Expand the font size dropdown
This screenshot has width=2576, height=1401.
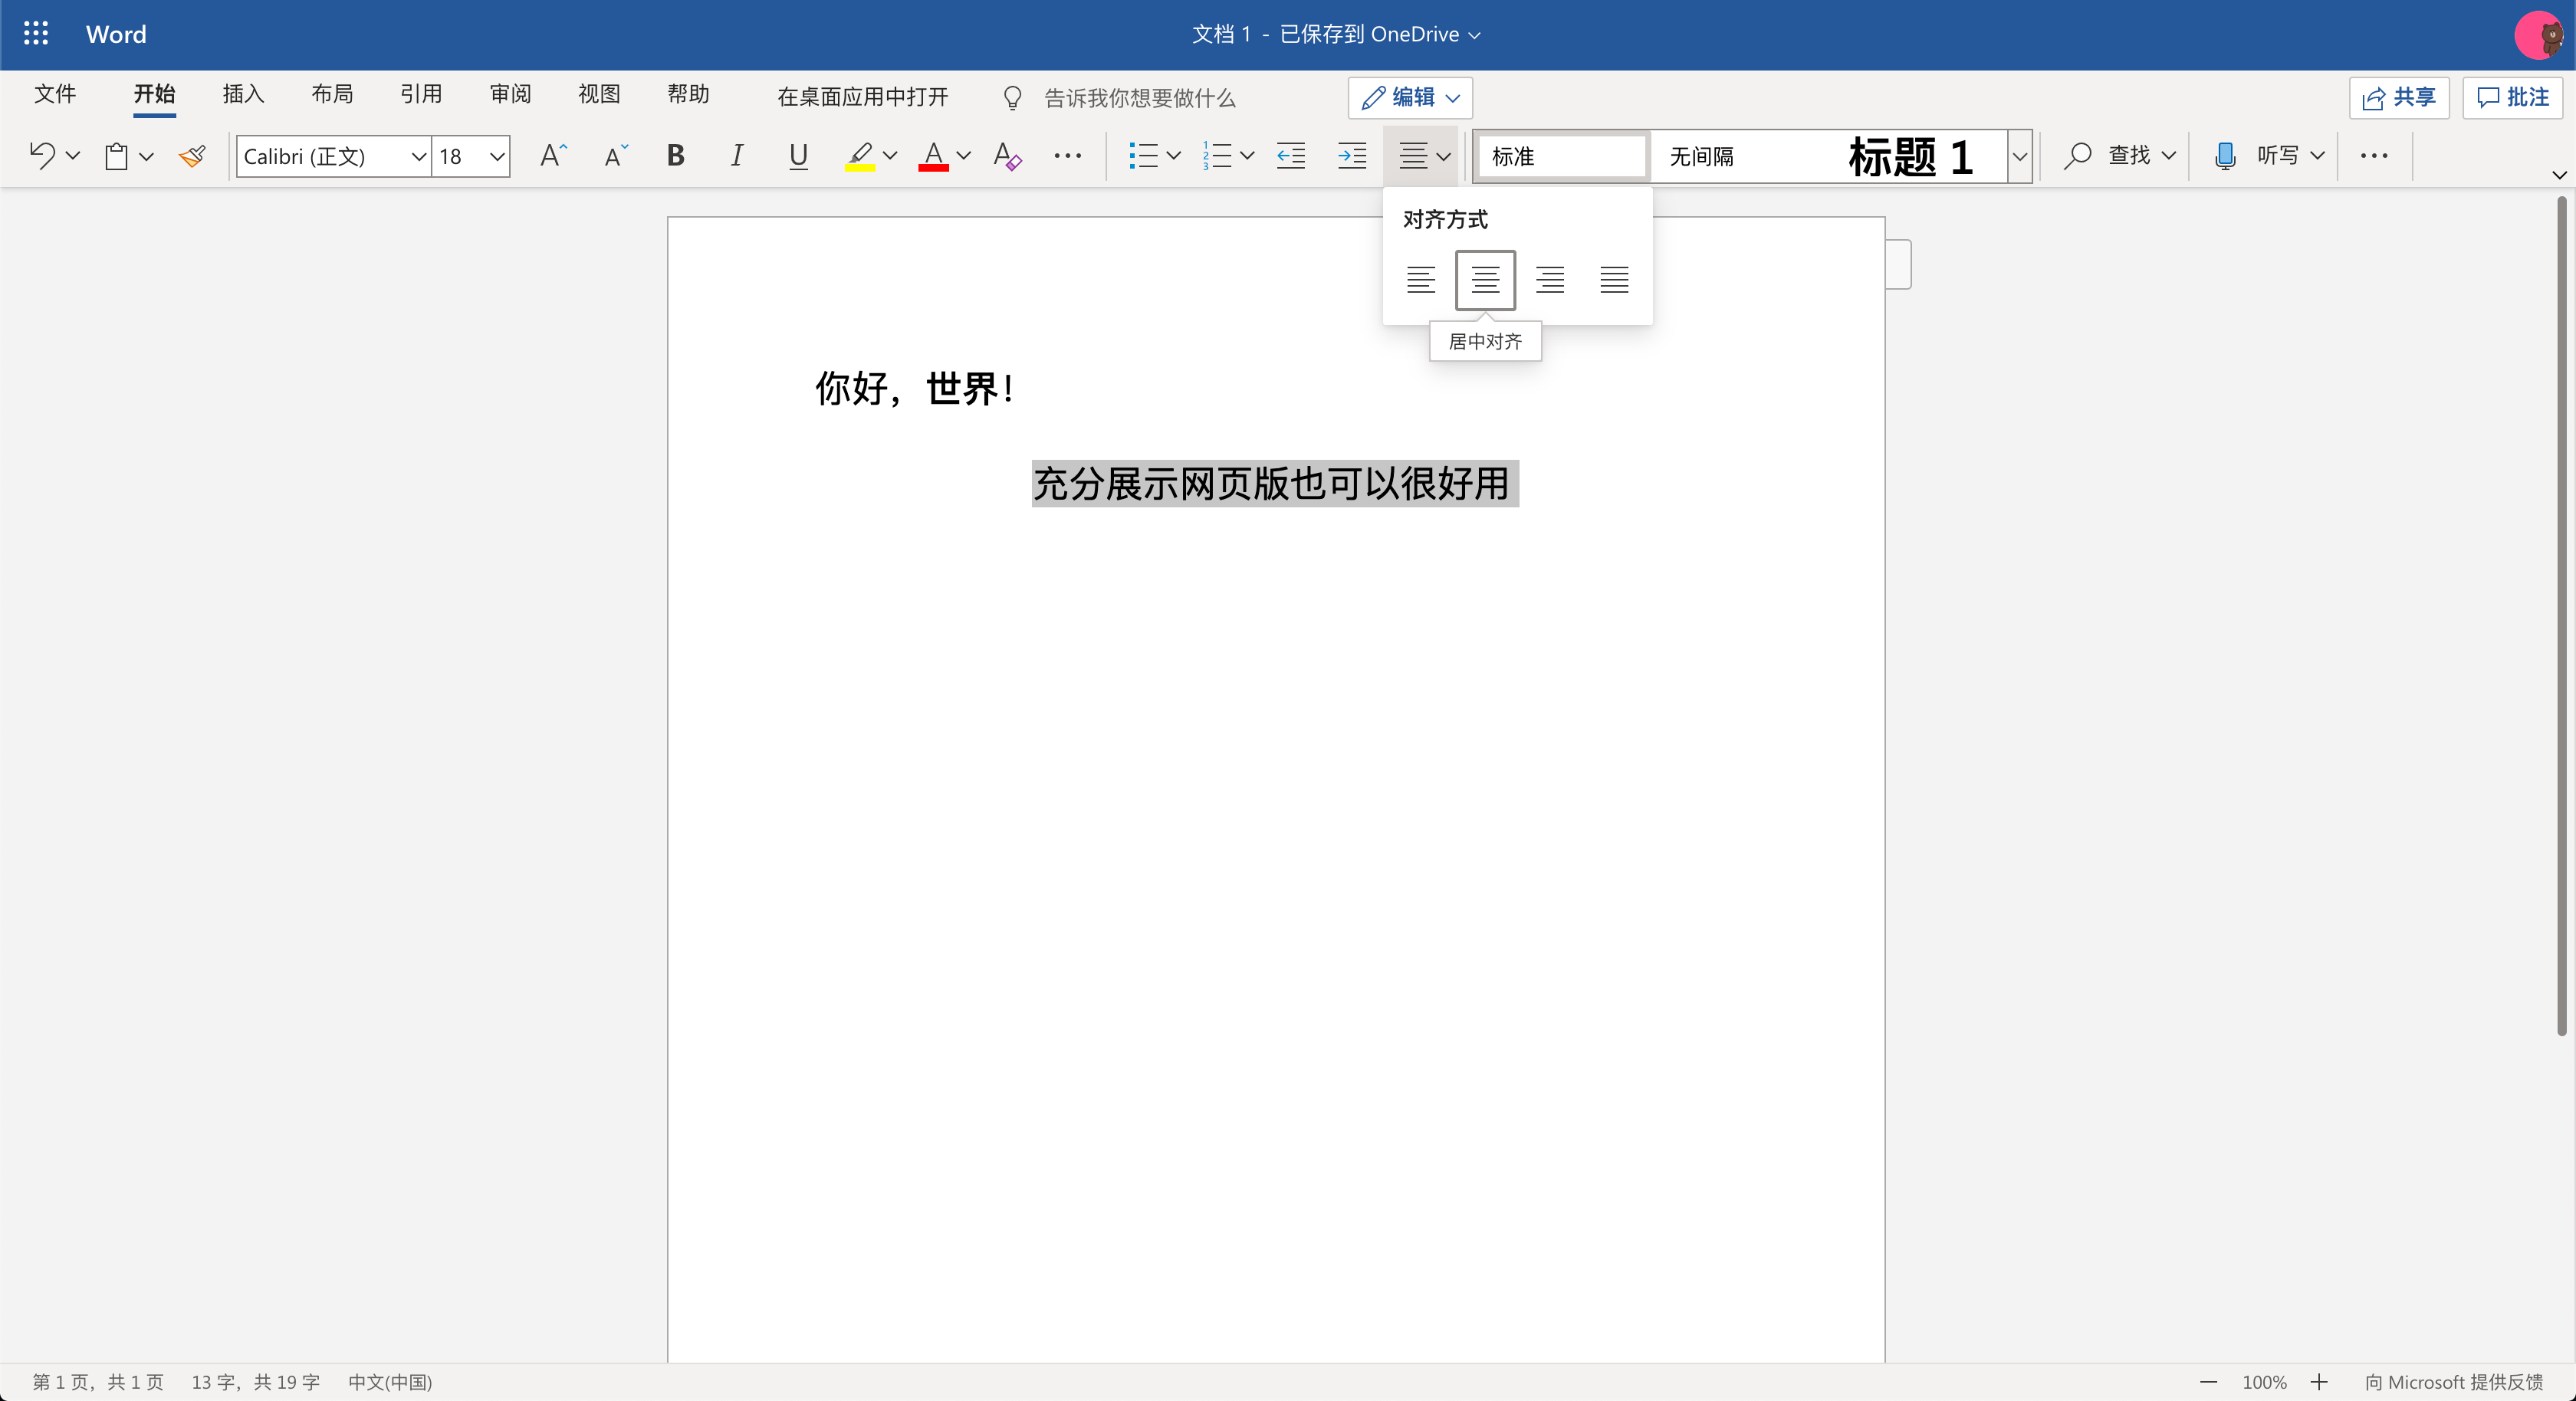coord(496,157)
